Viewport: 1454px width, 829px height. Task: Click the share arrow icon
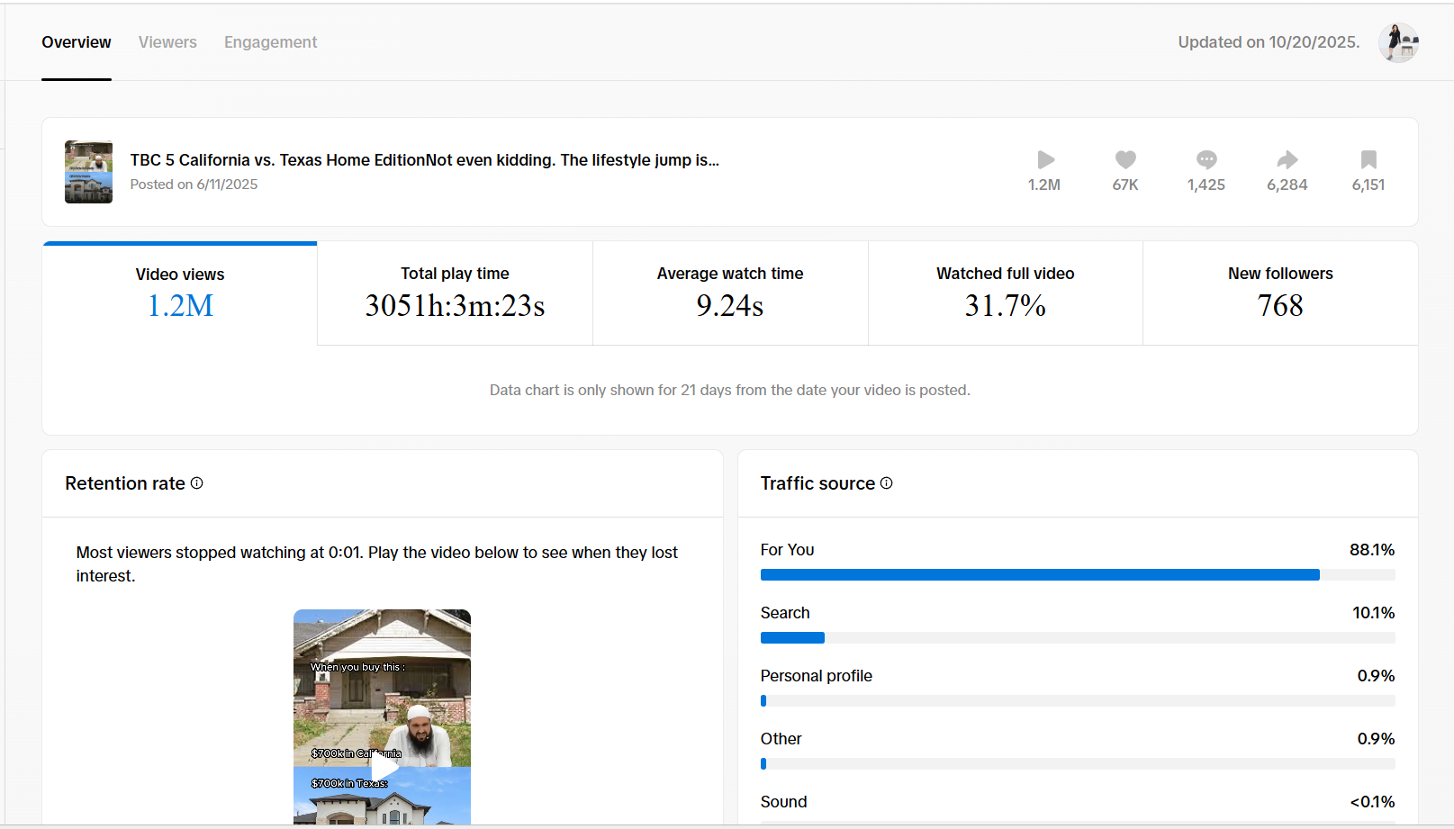pos(1287,160)
